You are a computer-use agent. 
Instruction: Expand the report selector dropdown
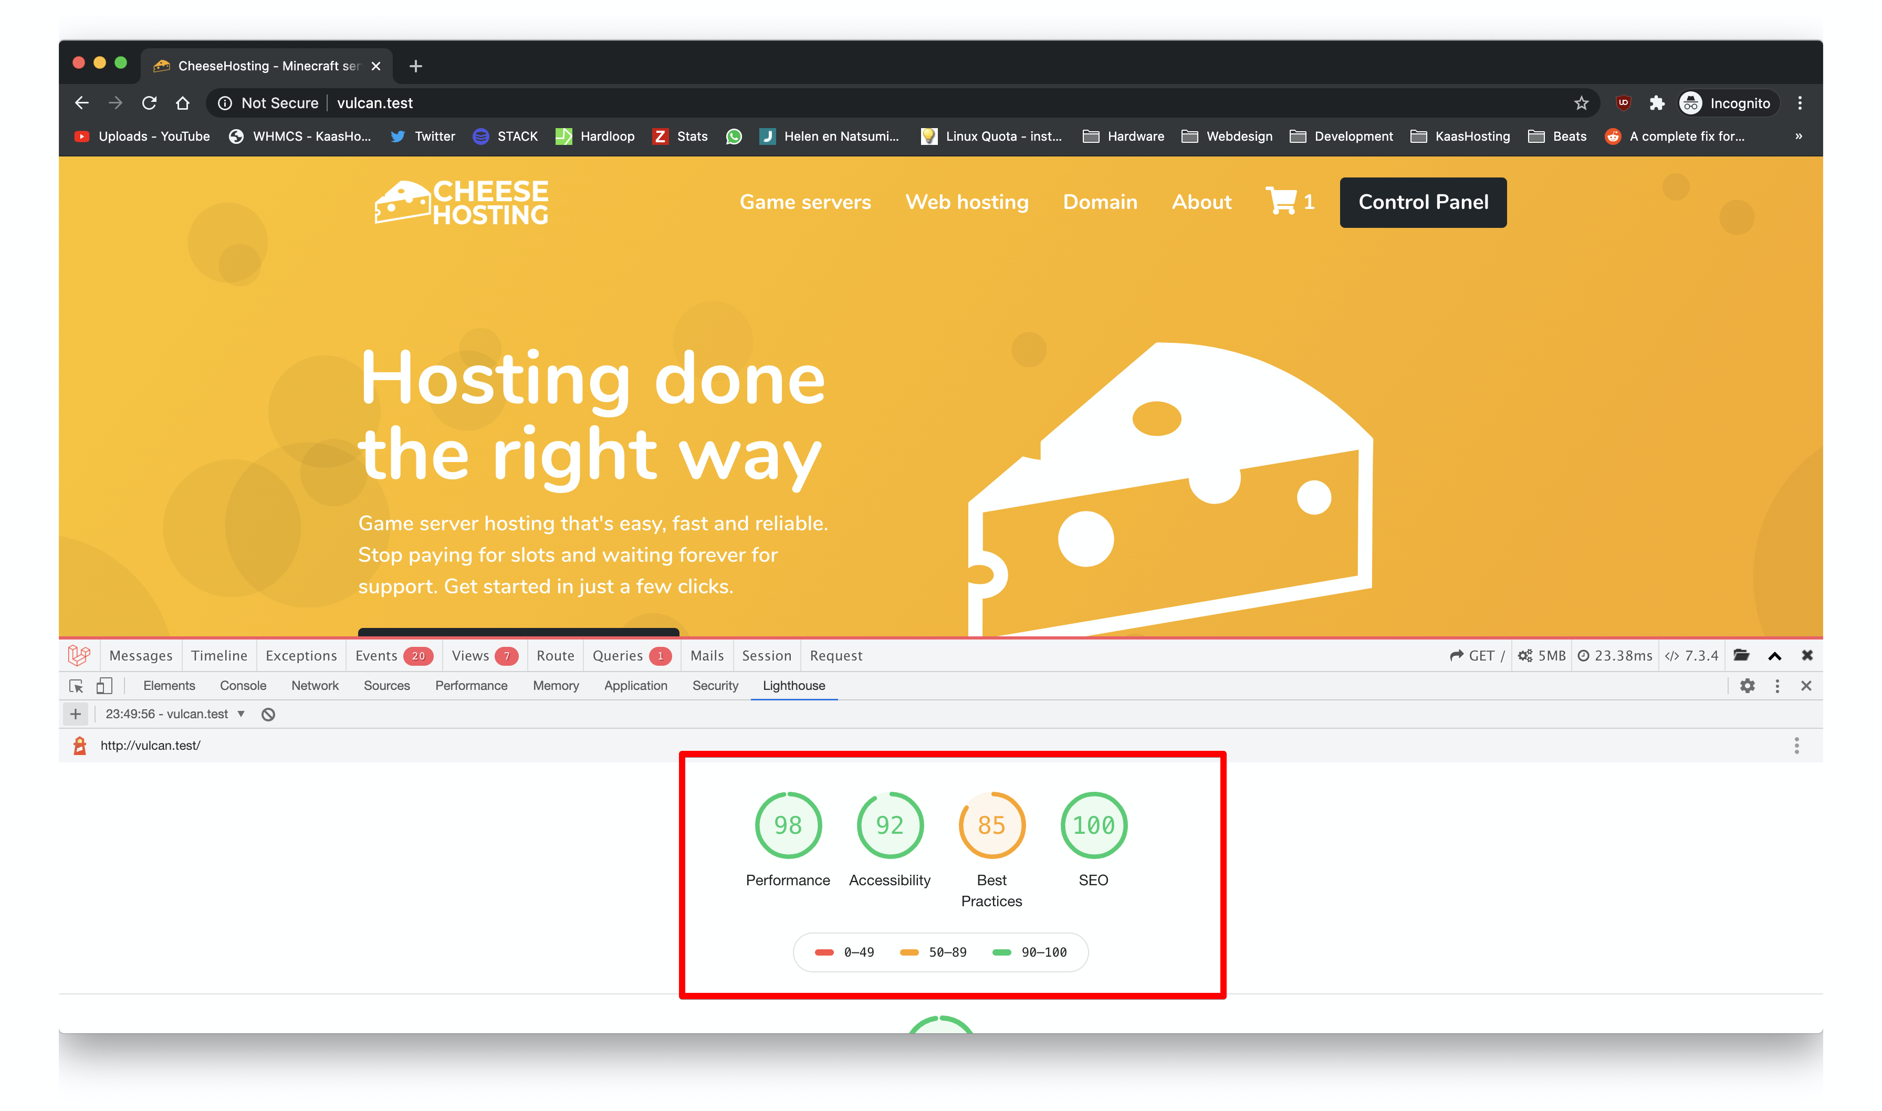(241, 714)
